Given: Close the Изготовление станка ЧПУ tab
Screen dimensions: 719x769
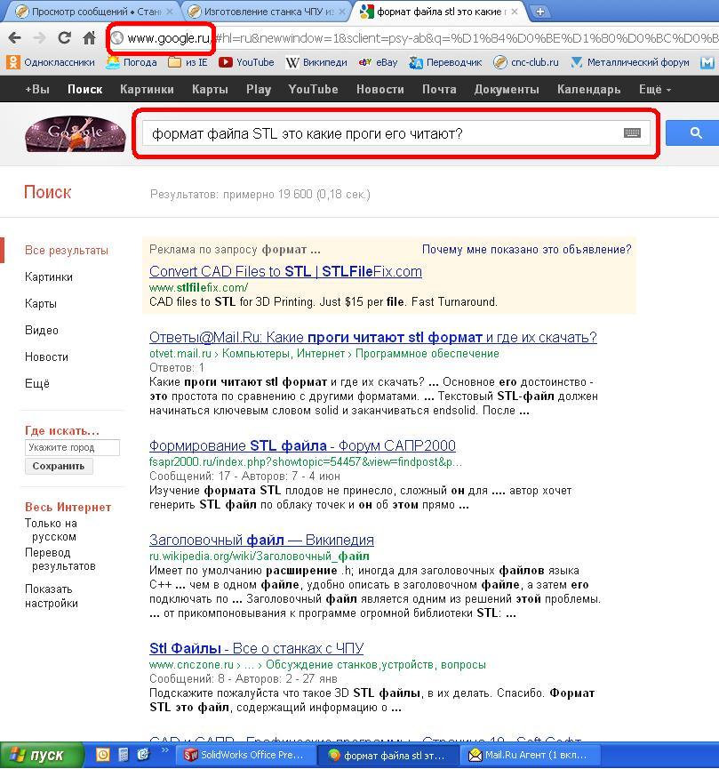Looking at the screenshot, I should pyautogui.click(x=342, y=12).
